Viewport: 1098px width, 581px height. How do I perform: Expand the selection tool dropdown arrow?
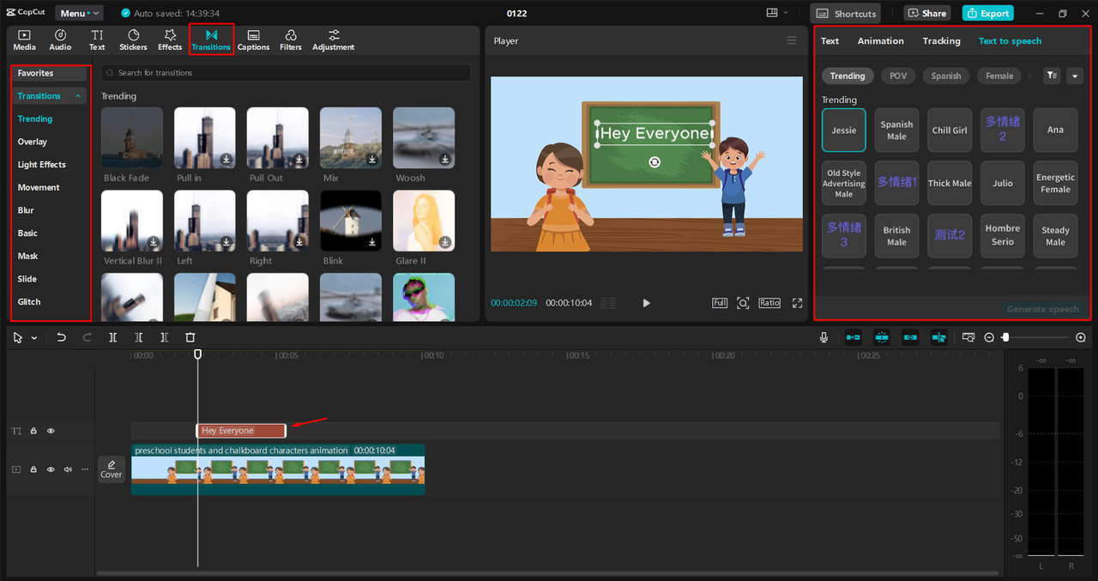tap(34, 338)
